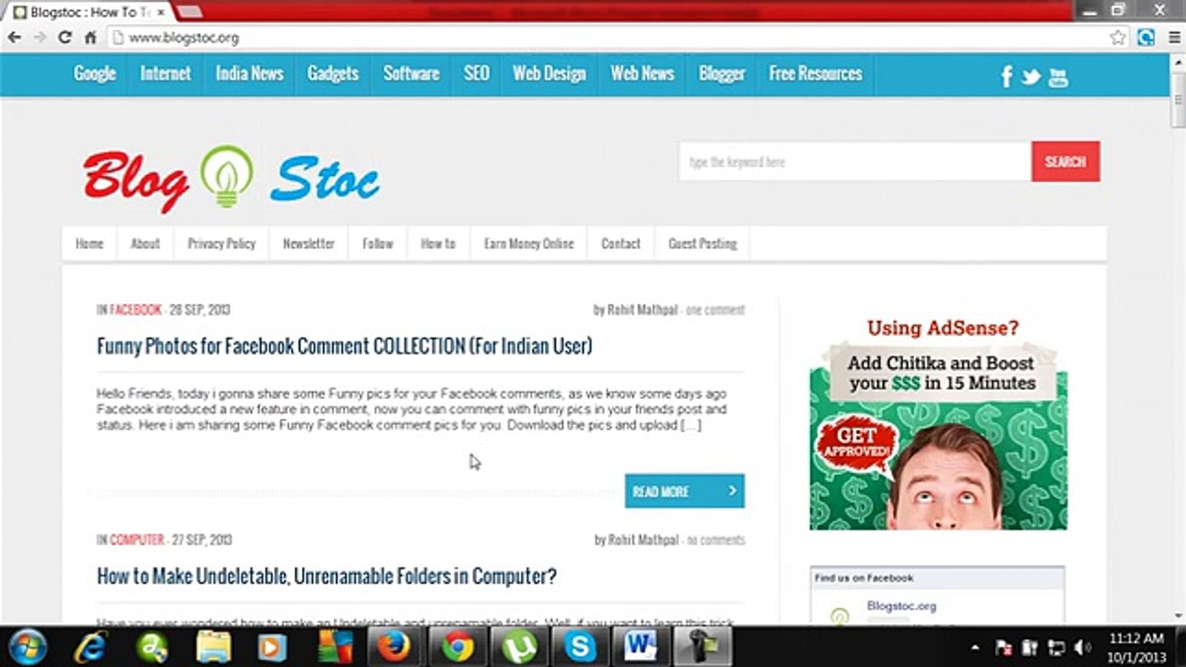Select the Earn Money Online tab
1186x667 pixels.
tap(529, 244)
